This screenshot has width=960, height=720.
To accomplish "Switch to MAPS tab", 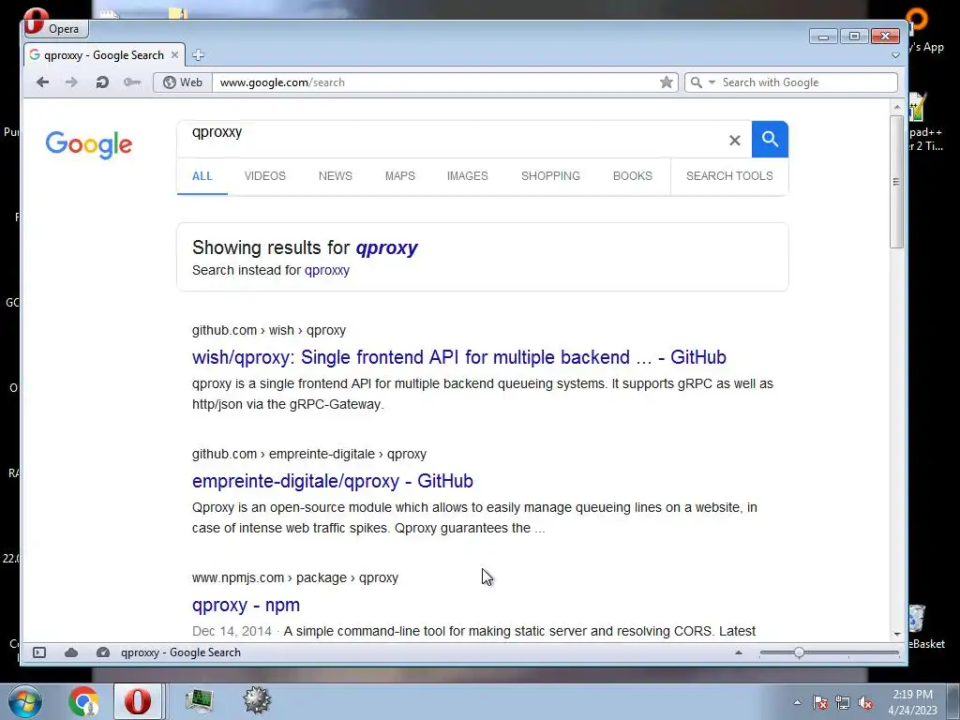I will tap(399, 176).
